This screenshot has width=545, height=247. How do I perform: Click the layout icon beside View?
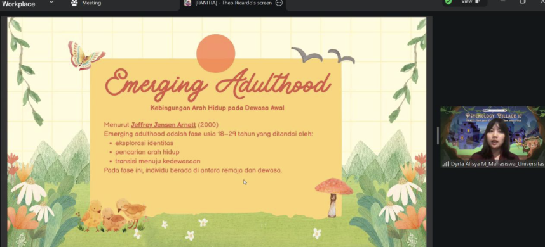478,2
